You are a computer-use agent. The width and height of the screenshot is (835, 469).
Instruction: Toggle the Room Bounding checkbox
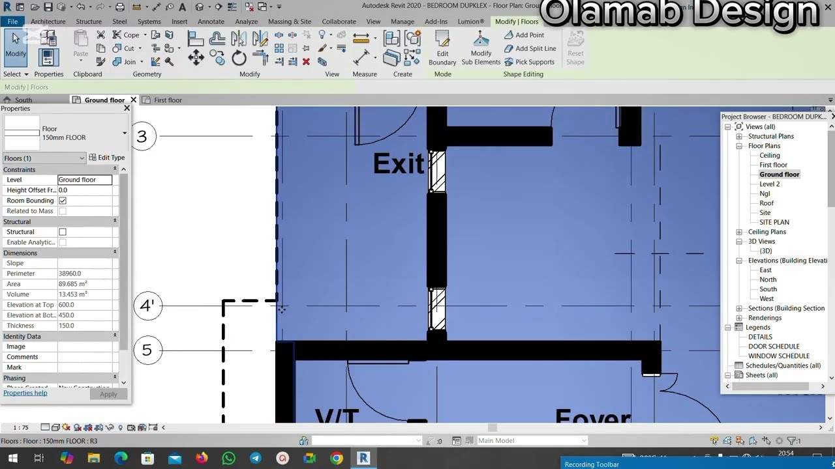click(63, 201)
